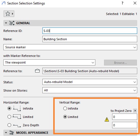Select Limited horizontal range radio button
140x136 pixels.
point(9,117)
